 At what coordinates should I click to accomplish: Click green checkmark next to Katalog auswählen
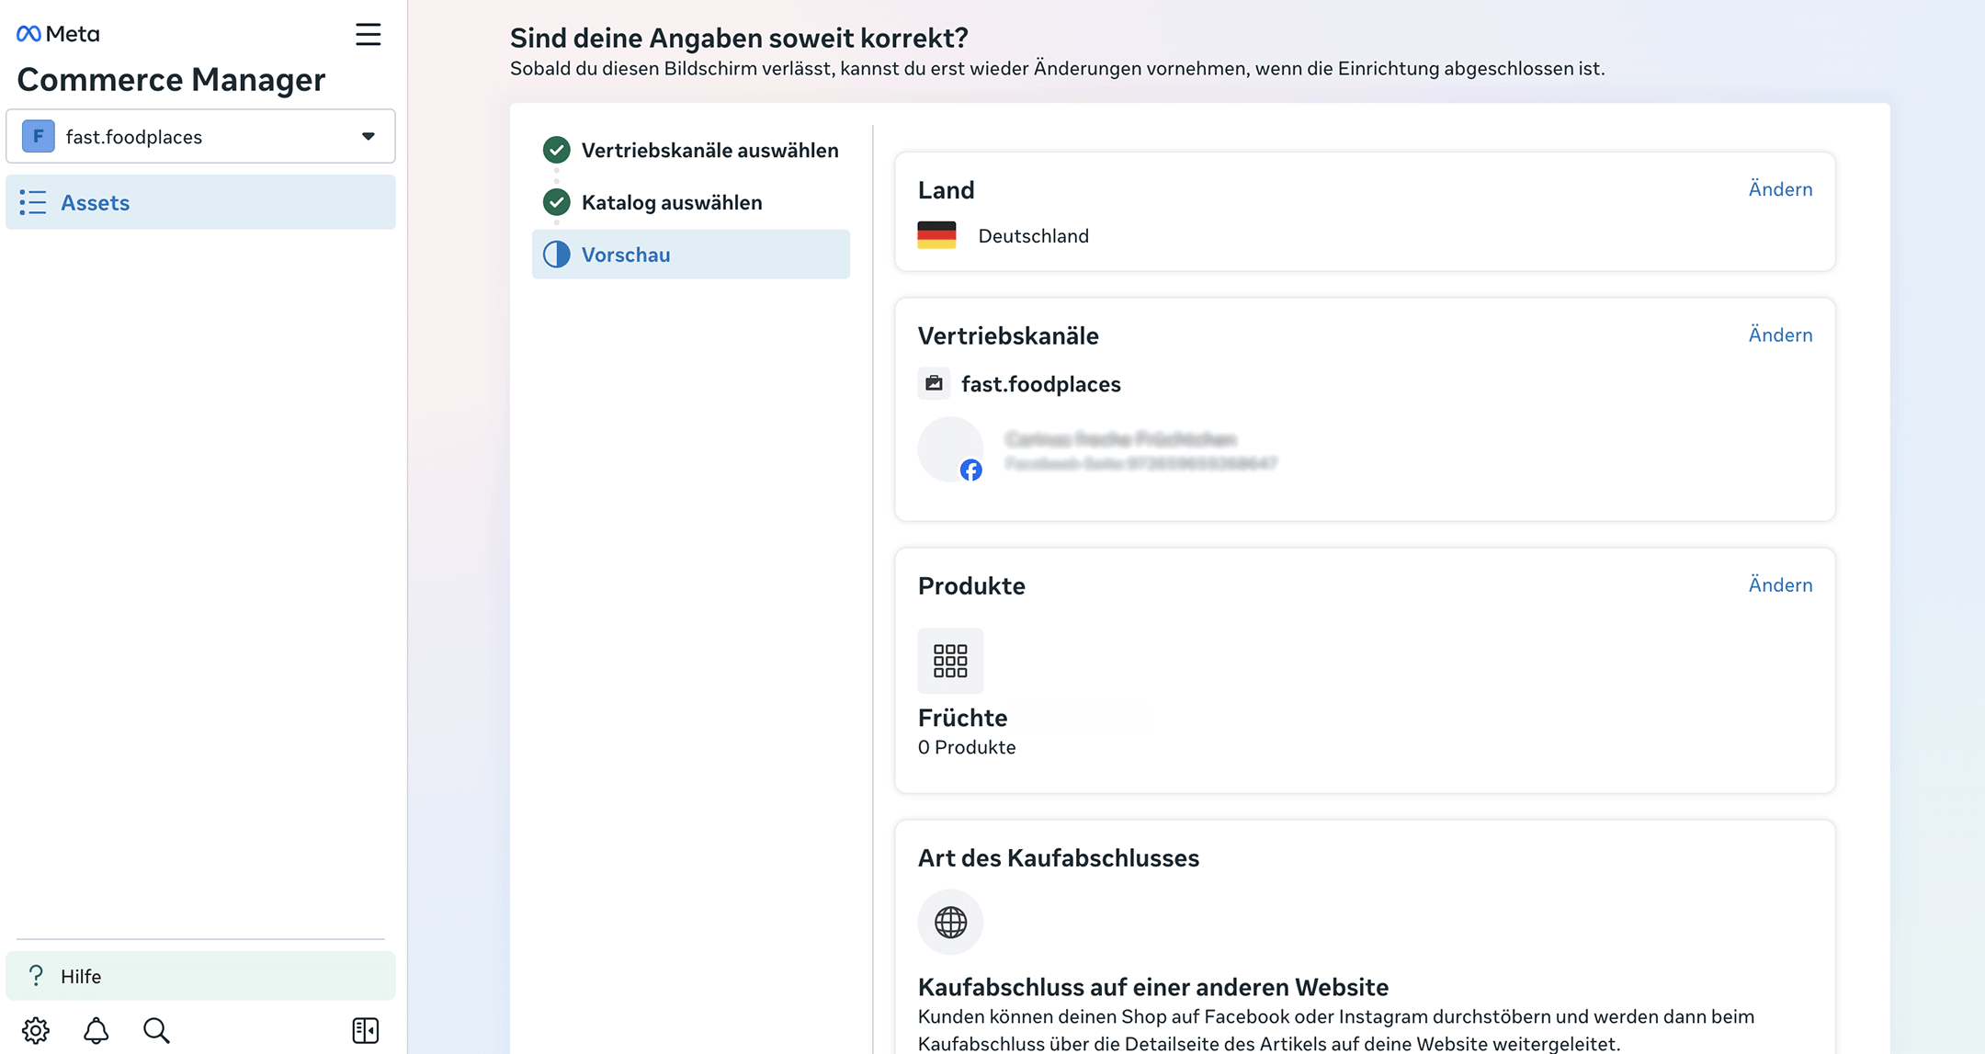tap(556, 202)
